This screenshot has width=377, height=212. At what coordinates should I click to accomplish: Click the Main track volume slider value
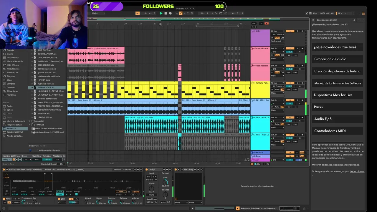[290, 160]
